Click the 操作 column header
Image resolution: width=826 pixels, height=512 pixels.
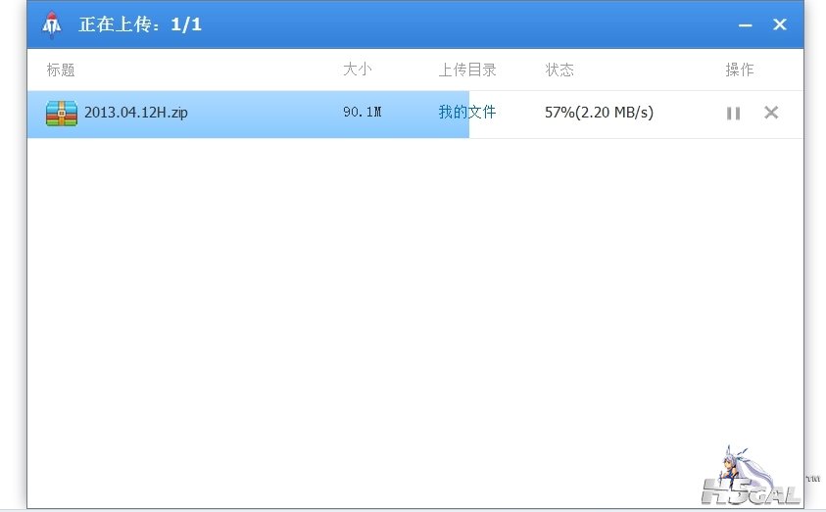click(x=740, y=70)
